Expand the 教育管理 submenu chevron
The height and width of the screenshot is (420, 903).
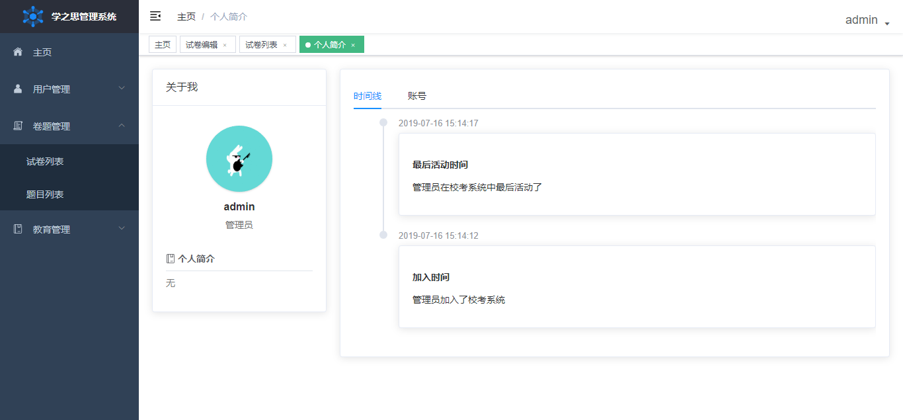pyautogui.click(x=122, y=228)
